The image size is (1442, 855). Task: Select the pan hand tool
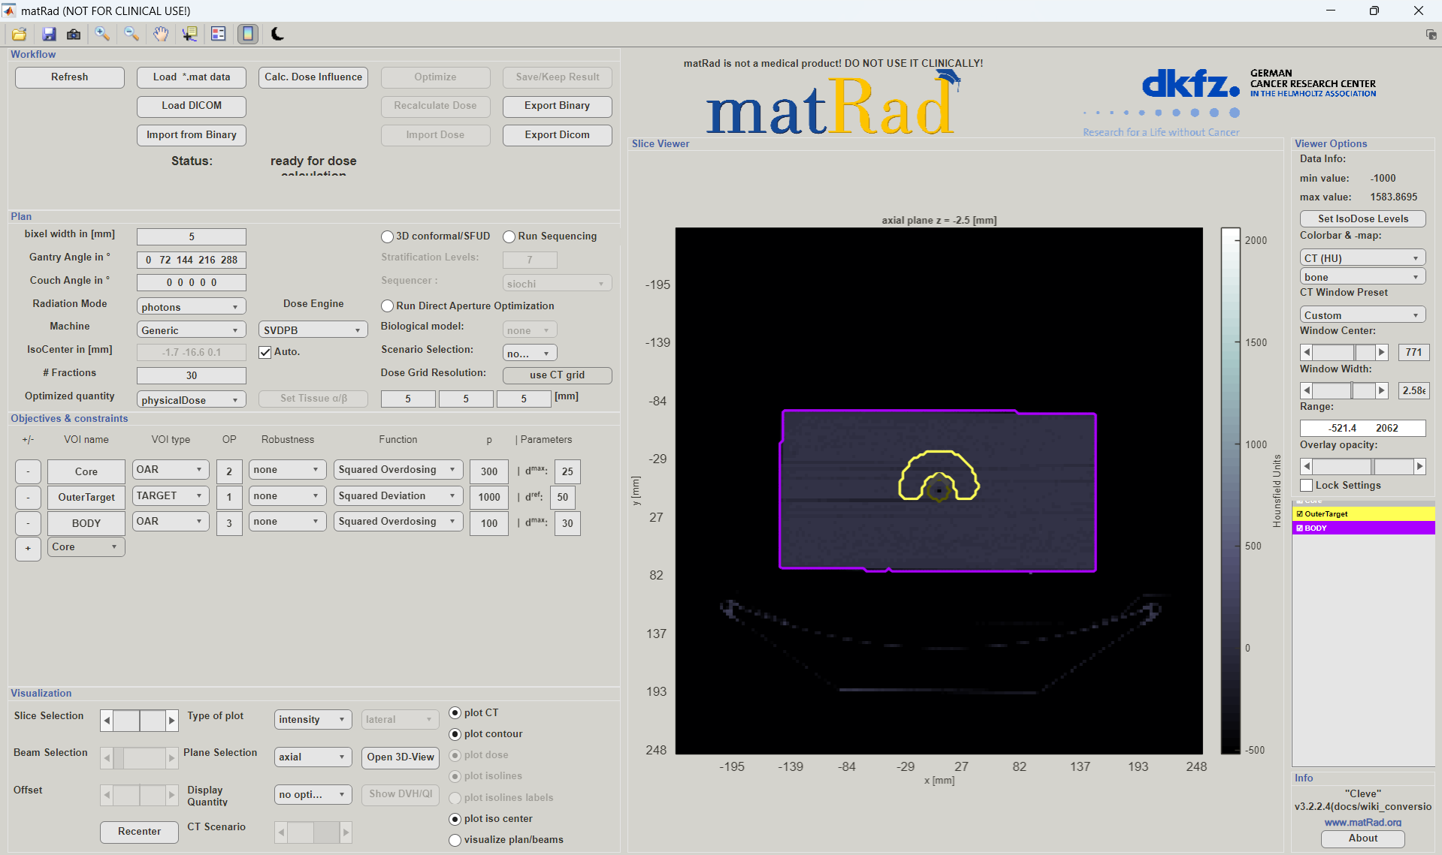(x=161, y=34)
